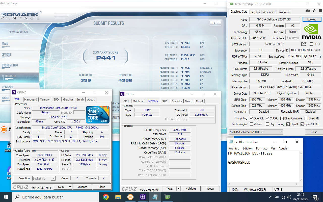Open Windows Start menu
323x202 pixels.
pyautogui.click(x=6, y=197)
